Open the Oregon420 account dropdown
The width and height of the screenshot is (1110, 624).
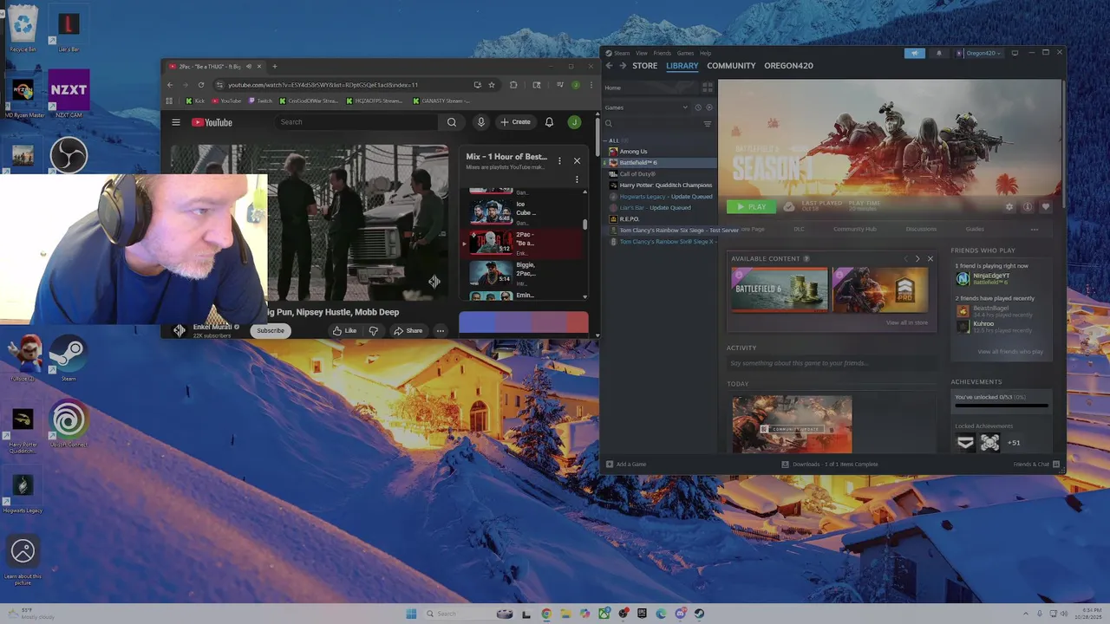tap(981, 53)
